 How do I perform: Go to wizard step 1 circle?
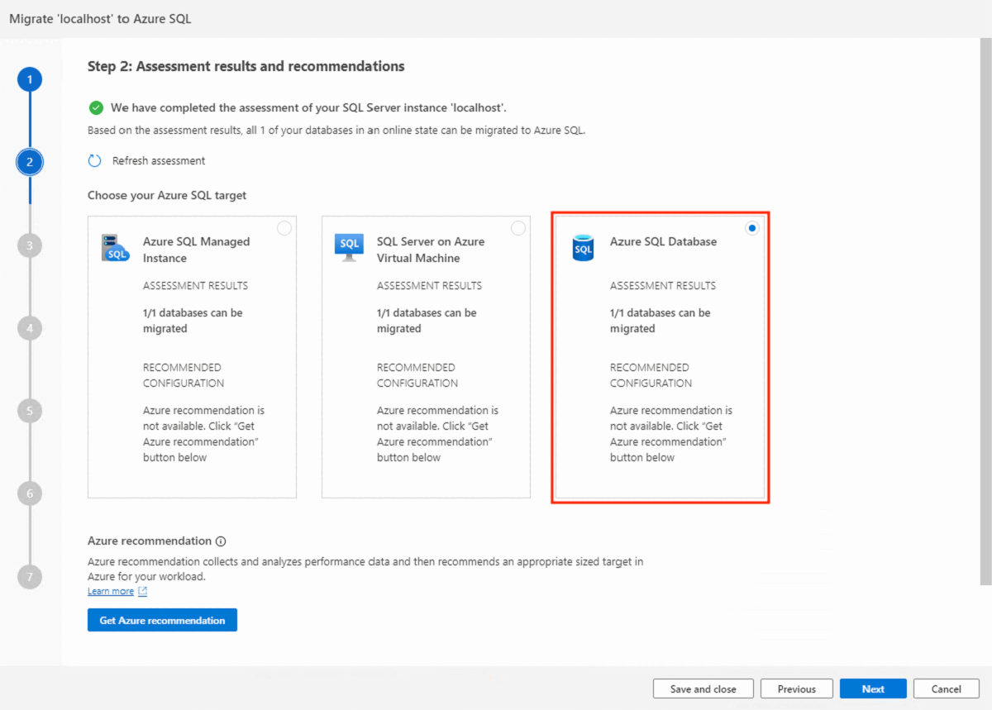tap(30, 80)
